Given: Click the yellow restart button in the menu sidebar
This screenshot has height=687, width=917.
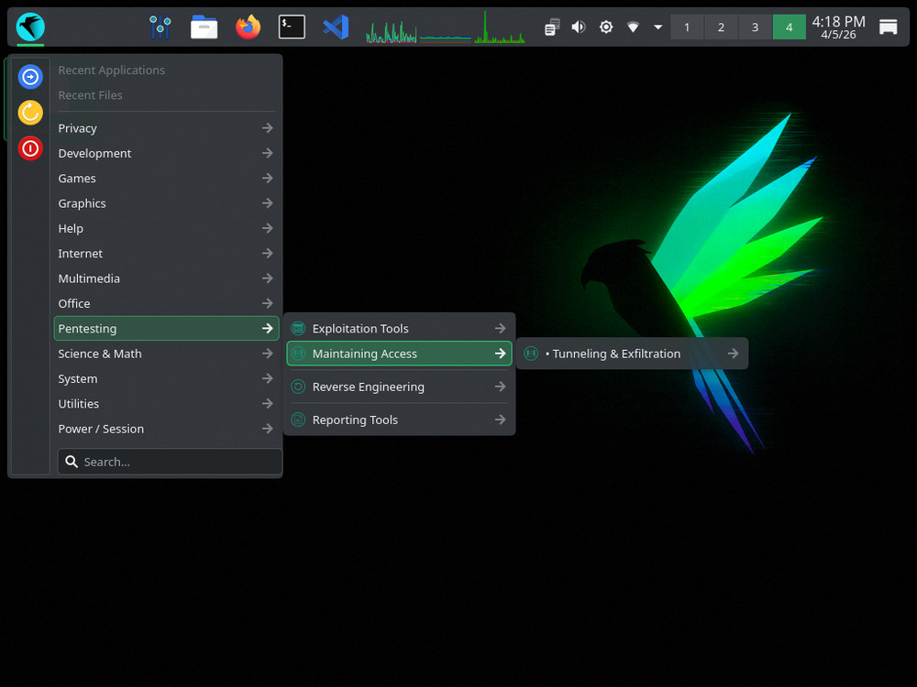Looking at the screenshot, I should click(x=29, y=113).
